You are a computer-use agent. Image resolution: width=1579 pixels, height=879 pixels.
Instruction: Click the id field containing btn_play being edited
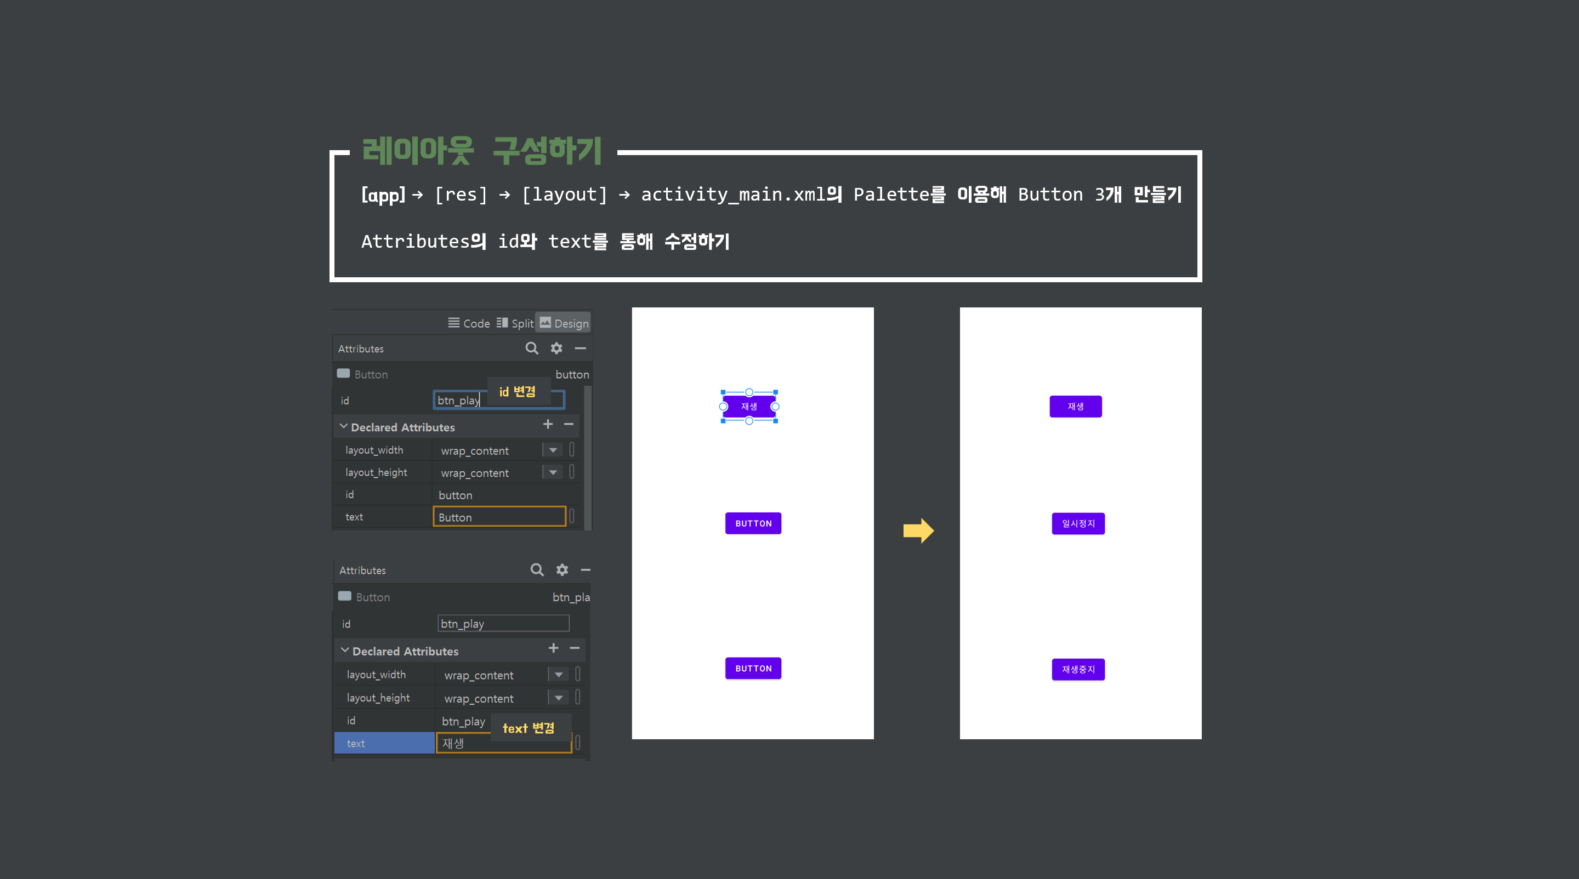click(460, 400)
